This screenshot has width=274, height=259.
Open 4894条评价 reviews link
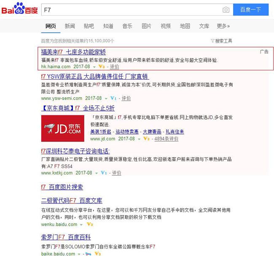tap(167, 139)
